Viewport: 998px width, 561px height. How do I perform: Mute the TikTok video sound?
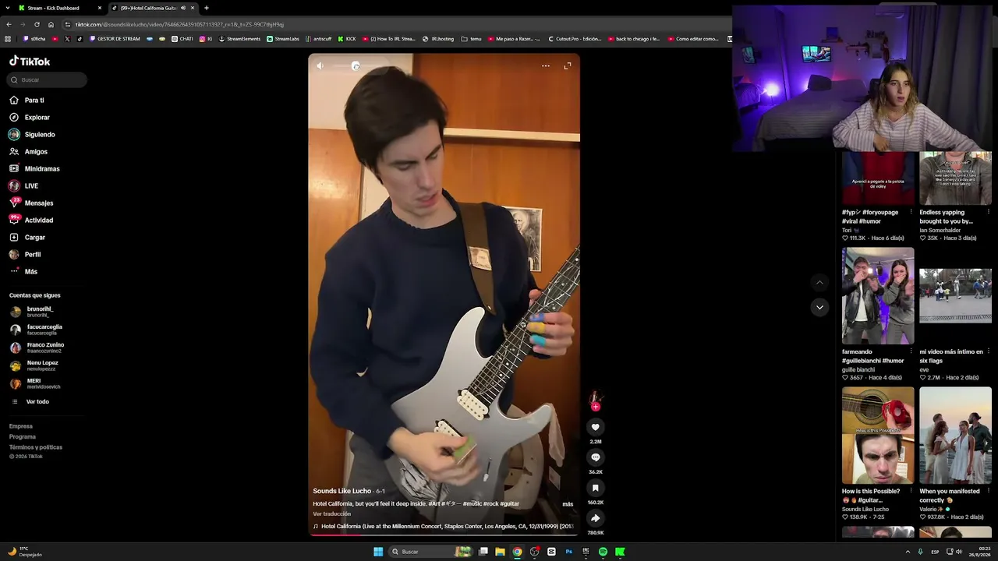[x=320, y=66]
